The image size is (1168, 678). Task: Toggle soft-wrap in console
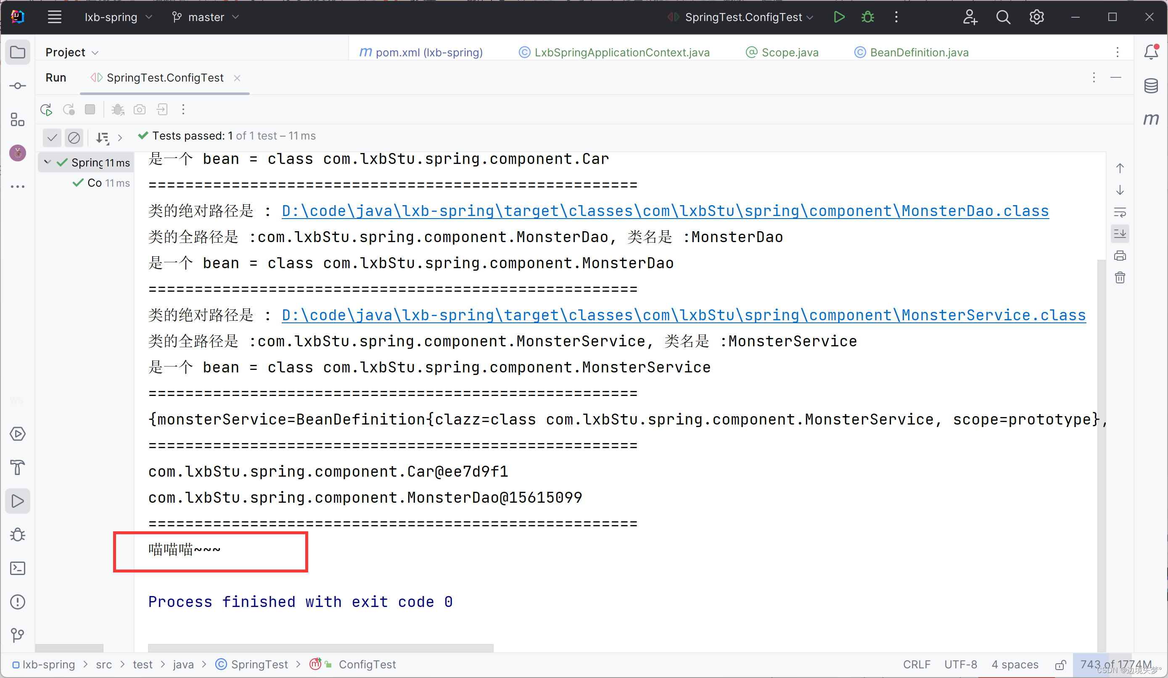point(1120,213)
